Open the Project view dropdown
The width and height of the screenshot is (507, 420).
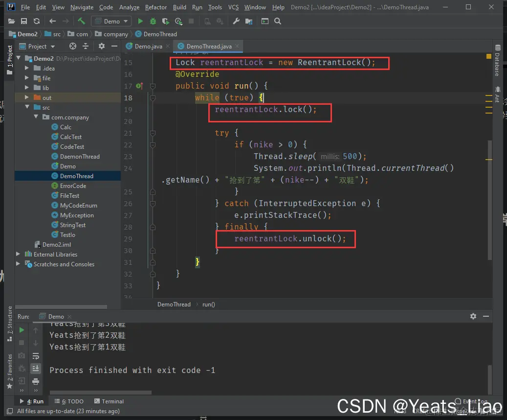coord(37,47)
